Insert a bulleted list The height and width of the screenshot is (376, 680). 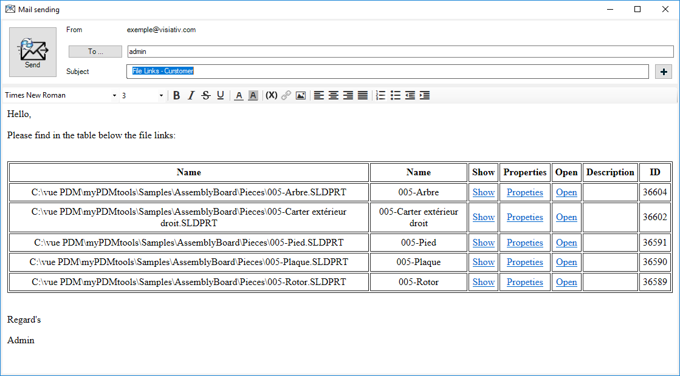pos(396,95)
